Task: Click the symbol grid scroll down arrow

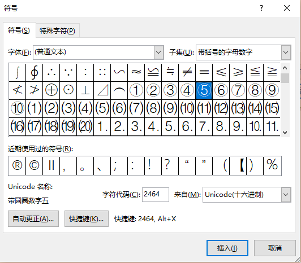Action: pyautogui.click(x=285, y=133)
